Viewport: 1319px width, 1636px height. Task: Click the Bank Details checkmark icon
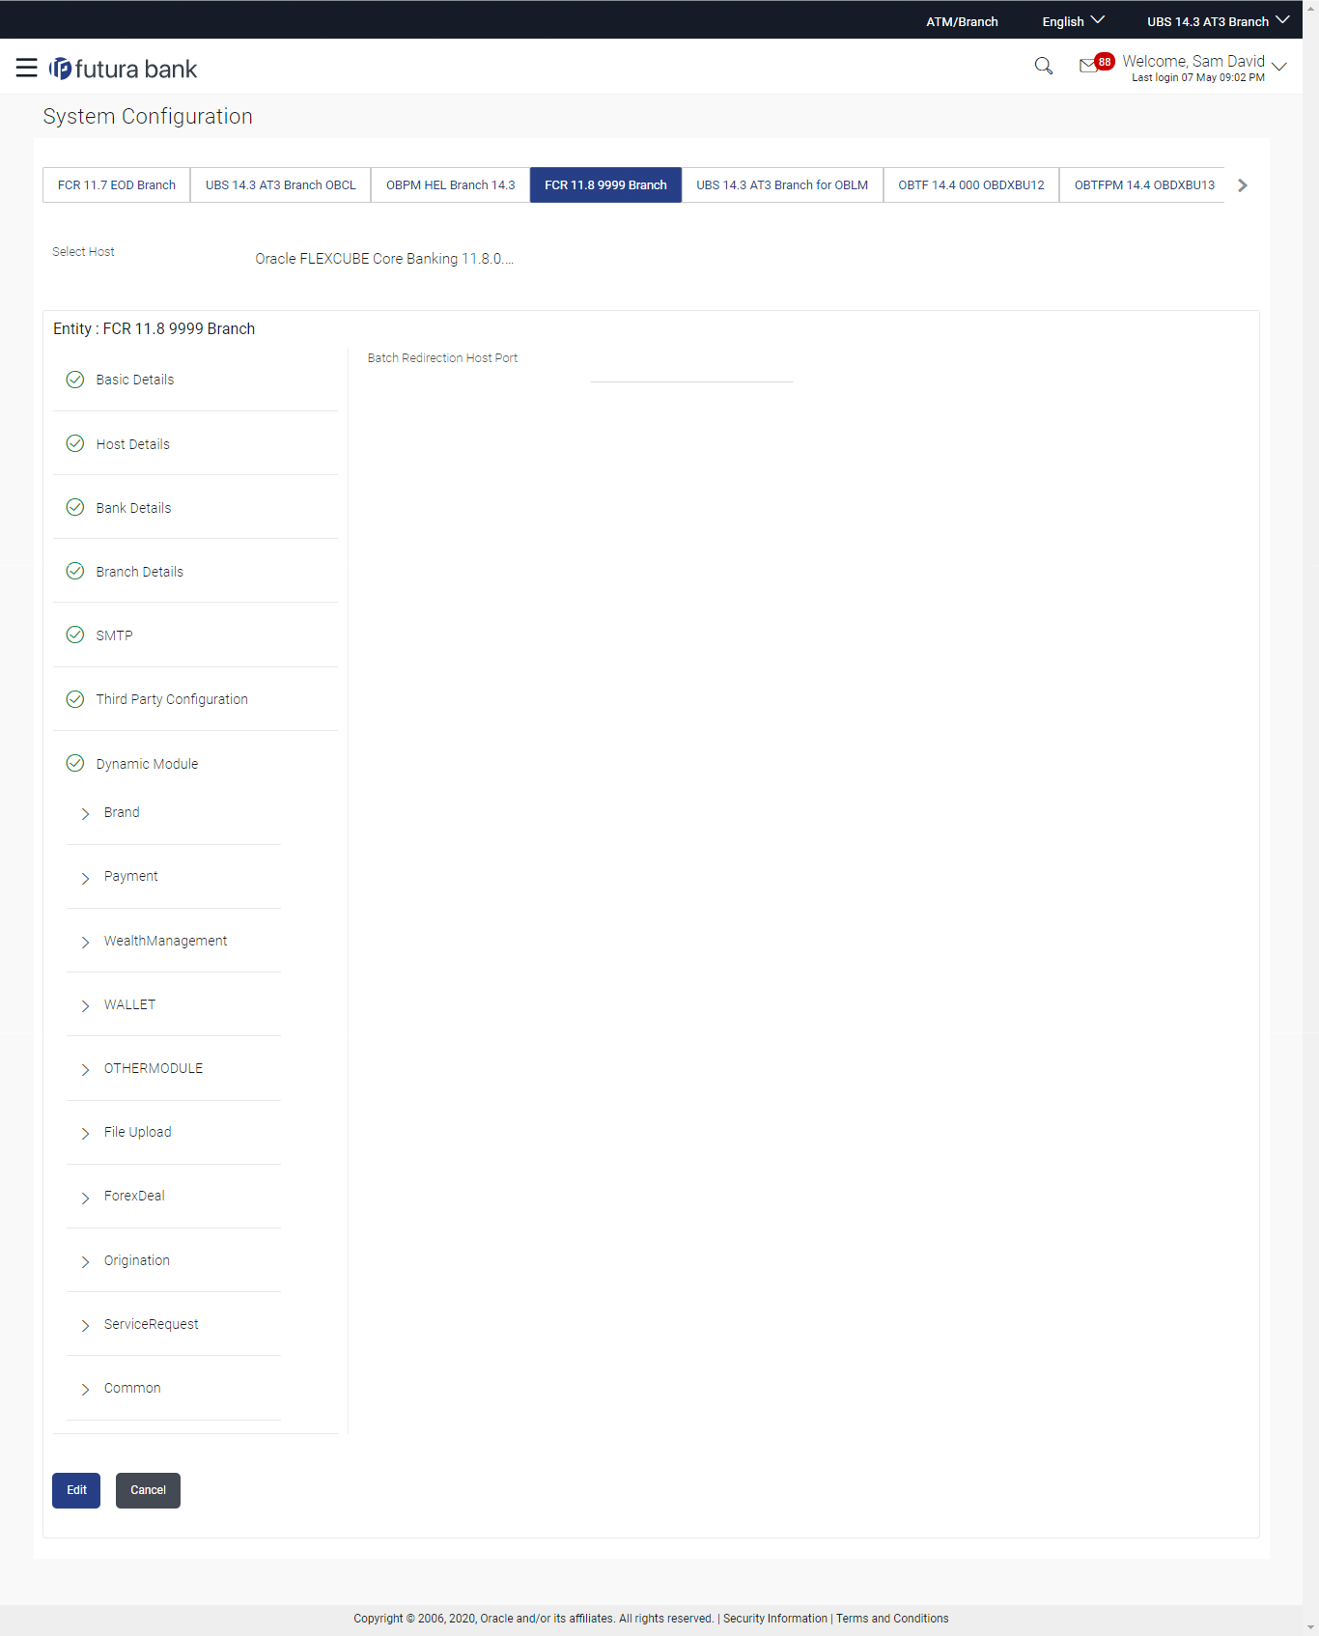coord(75,507)
